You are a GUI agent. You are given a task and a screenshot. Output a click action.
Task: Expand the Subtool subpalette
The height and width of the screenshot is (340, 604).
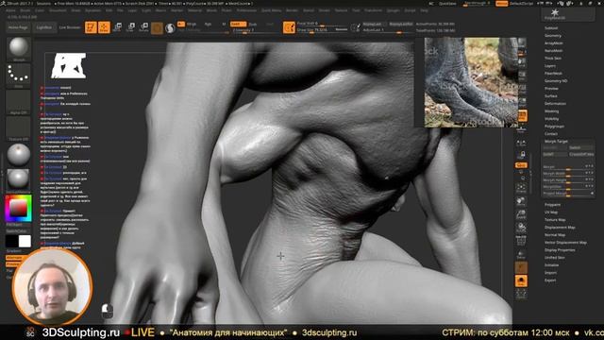(551, 28)
